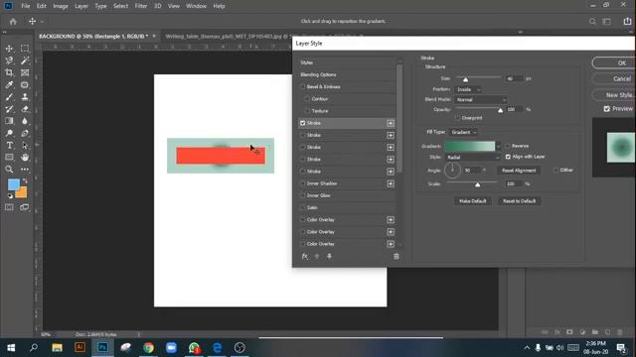This screenshot has width=636, height=357.
Task: Open the Style dropdown showing Radial
Action: 473,157
